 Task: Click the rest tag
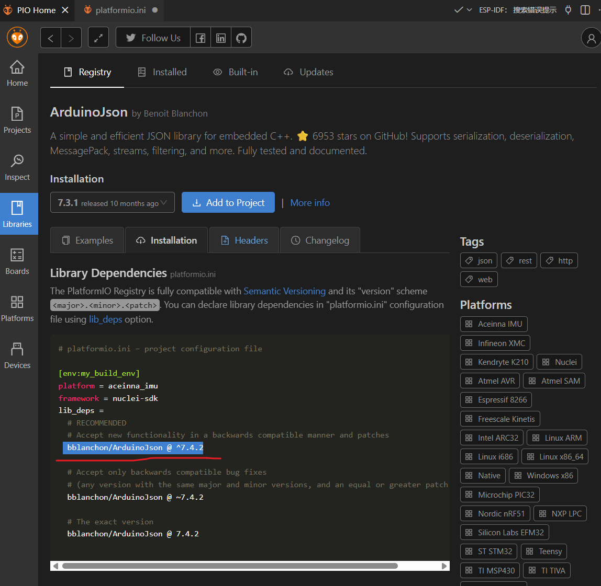coord(519,261)
